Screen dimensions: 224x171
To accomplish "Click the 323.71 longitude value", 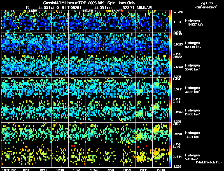I will click(128, 8).
